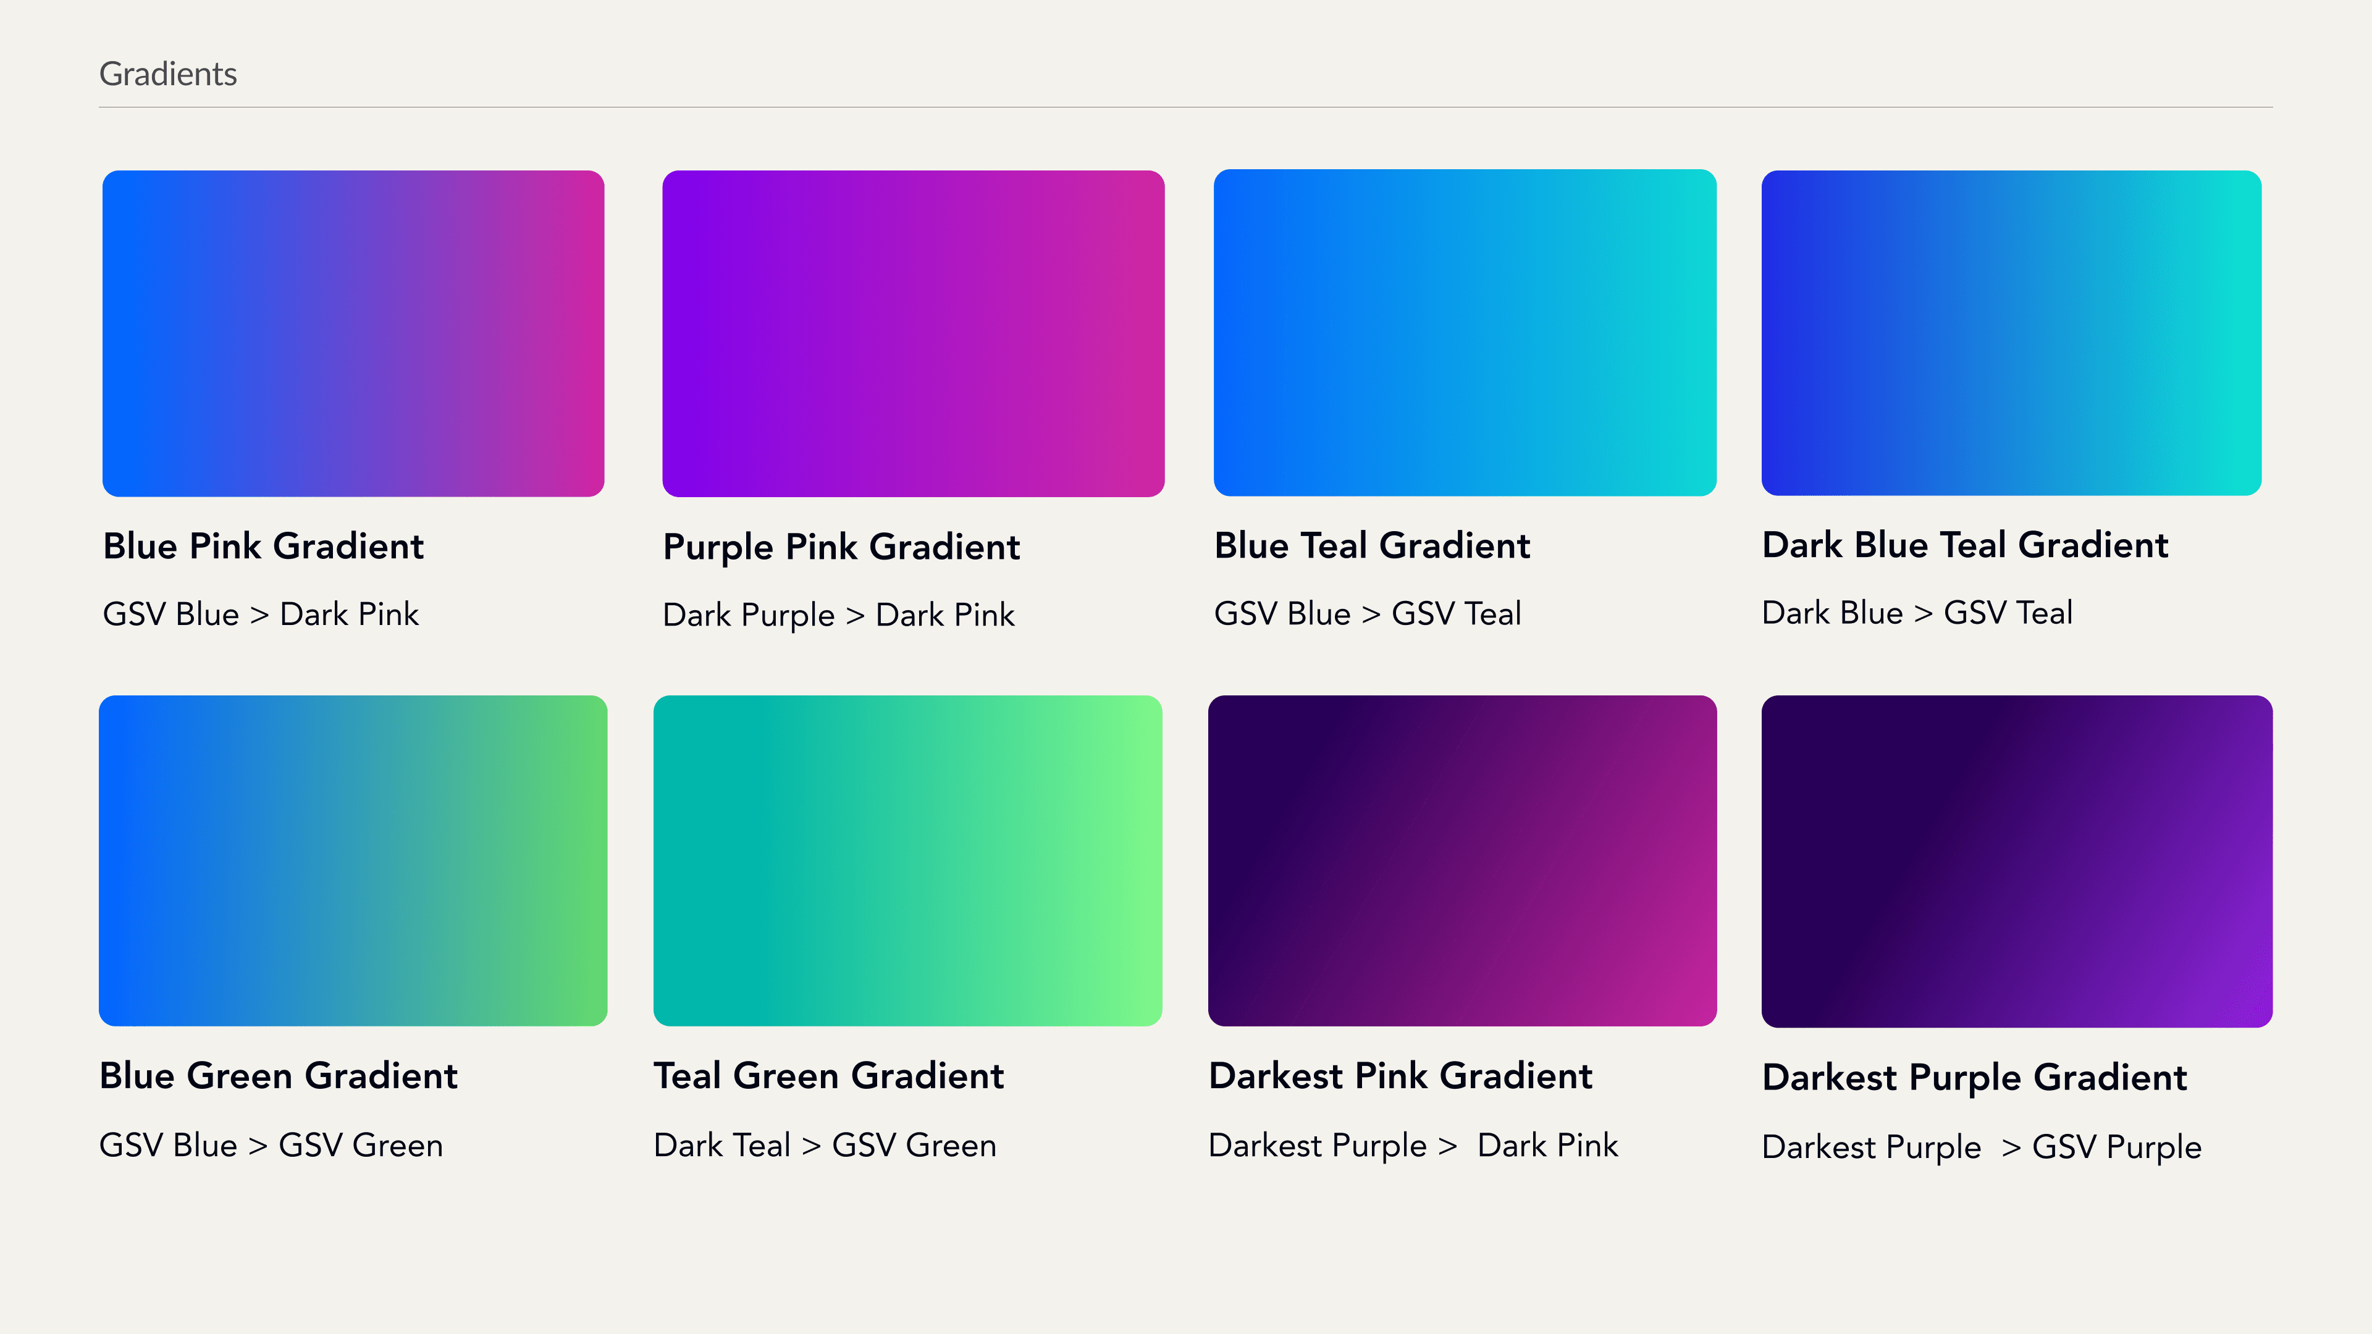The image size is (2372, 1334).
Task: Click the 'GSV Blue > GSV Green' label
Action: tap(271, 1145)
